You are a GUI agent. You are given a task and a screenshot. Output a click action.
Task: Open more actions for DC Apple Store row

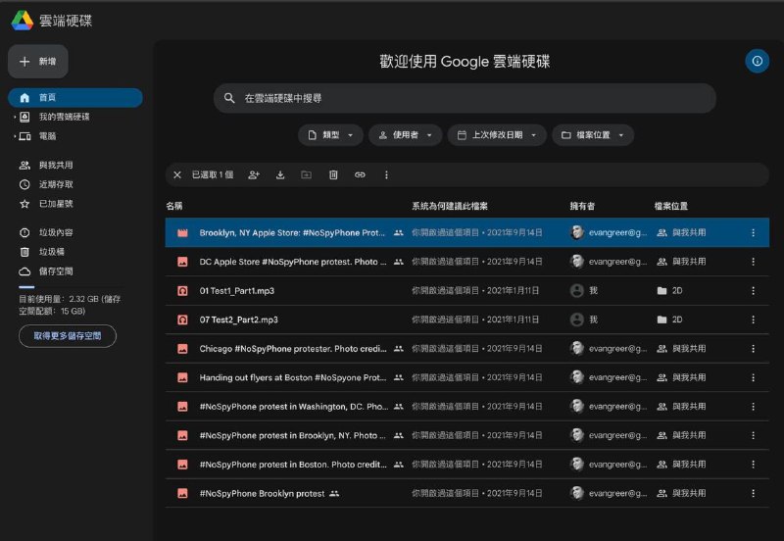click(x=753, y=262)
